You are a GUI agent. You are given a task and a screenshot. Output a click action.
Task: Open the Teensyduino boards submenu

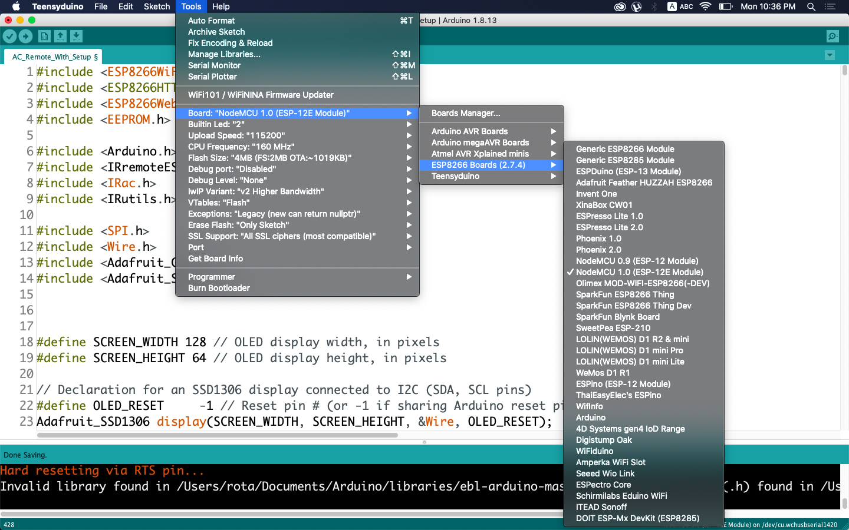tap(491, 176)
